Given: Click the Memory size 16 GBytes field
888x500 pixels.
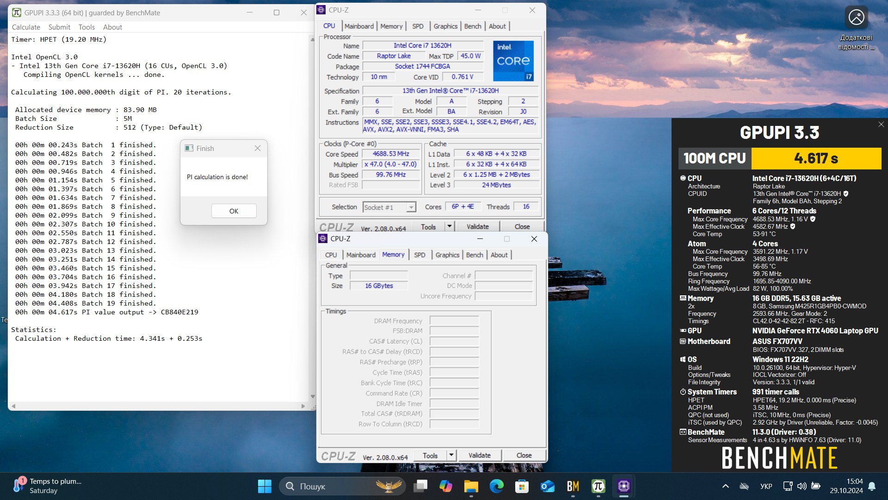Looking at the screenshot, I should 379,286.
